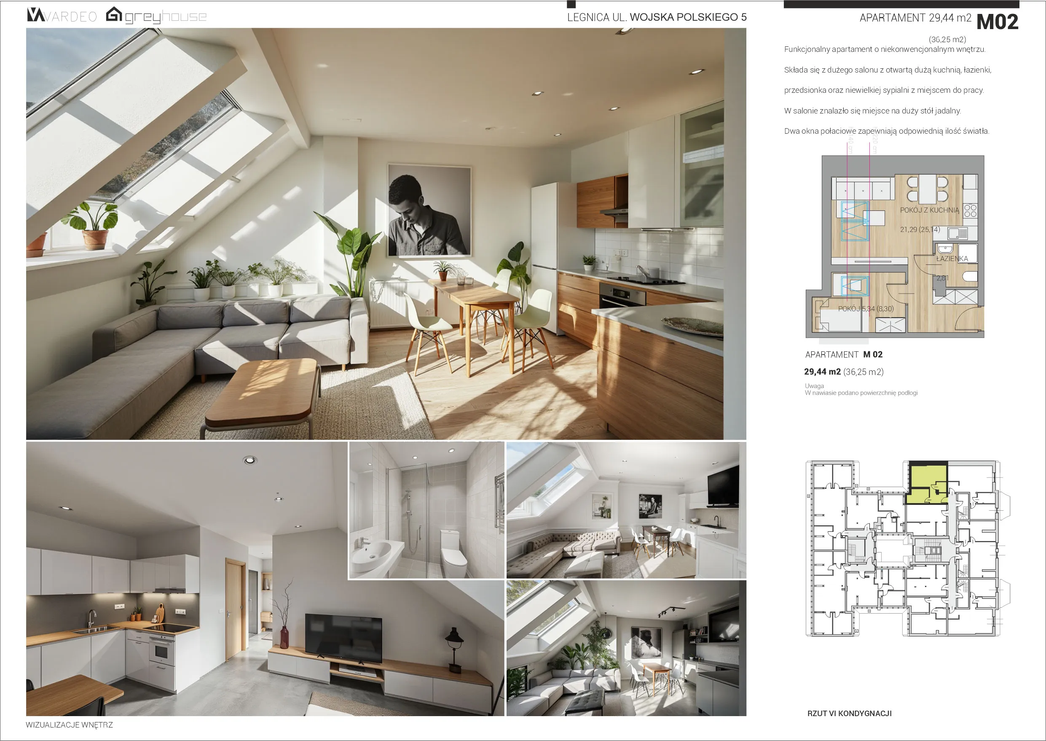Screen dimensions: 1046x741
Task: Click the toilet symbol in bathroom plan
Action: click(969, 277)
